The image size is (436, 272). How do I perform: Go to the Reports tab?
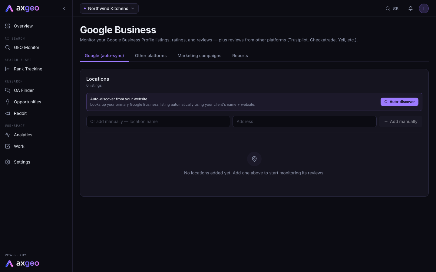[x=240, y=56]
